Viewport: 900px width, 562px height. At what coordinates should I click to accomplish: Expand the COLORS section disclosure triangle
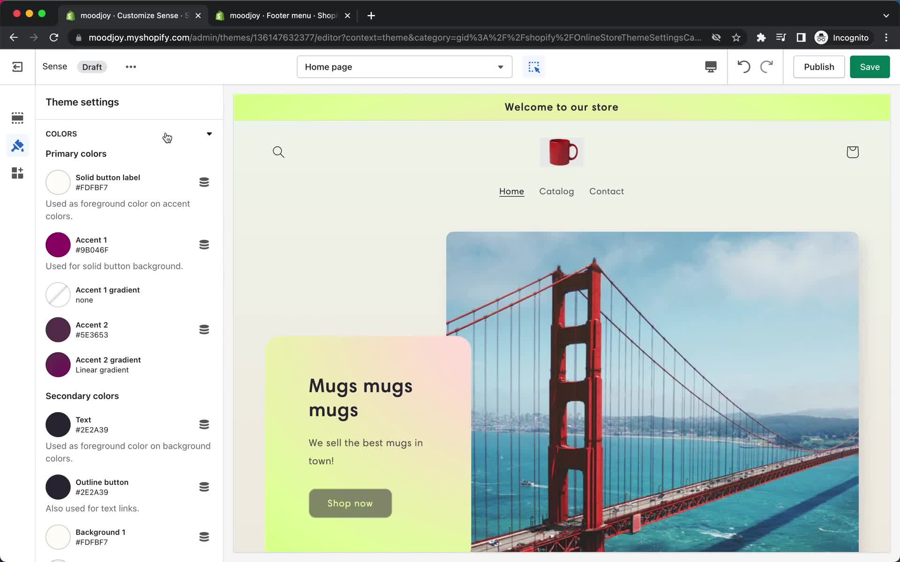209,133
